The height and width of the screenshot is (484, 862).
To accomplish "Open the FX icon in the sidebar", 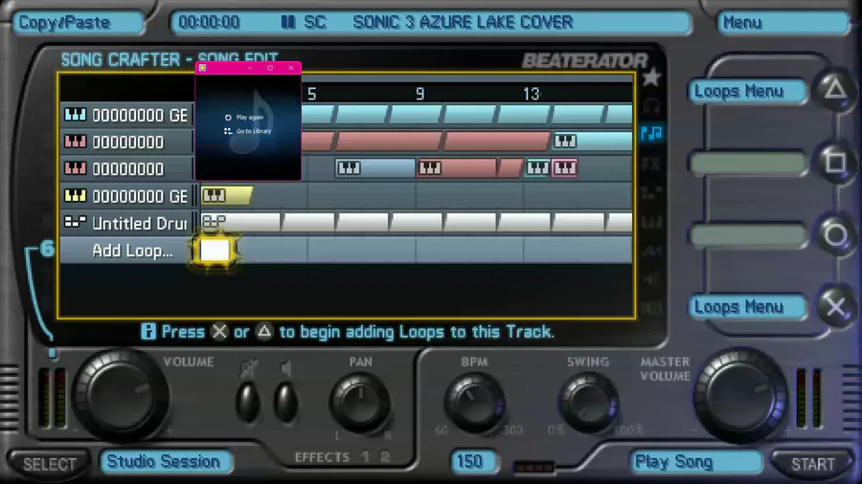I will click(651, 164).
